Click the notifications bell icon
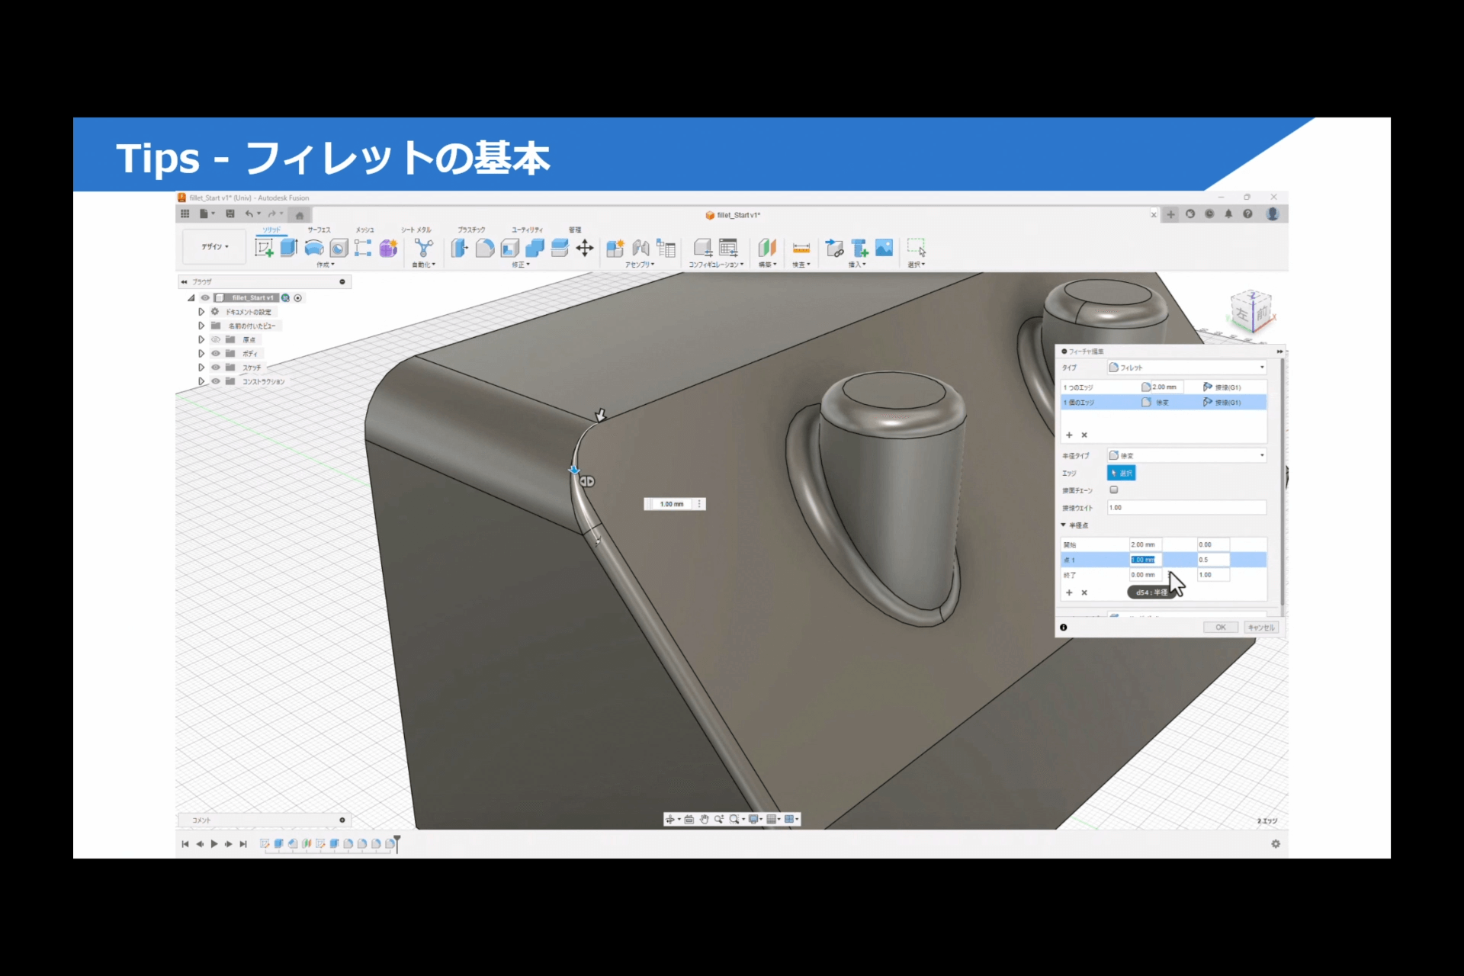The height and width of the screenshot is (976, 1464). pyautogui.click(x=1228, y=214)
